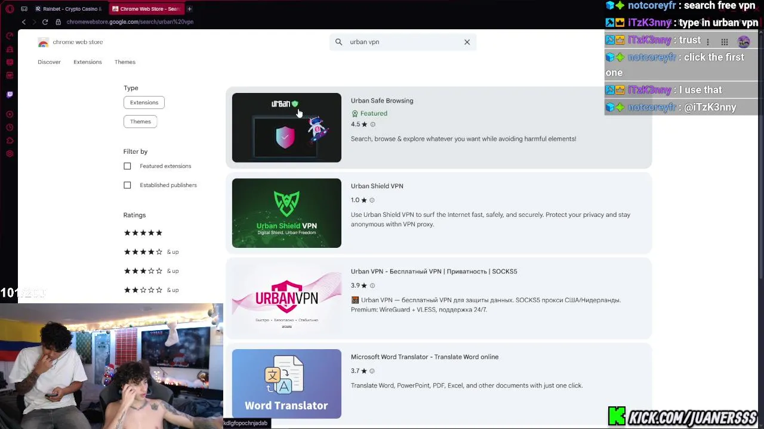
Task: Filter by three stars & up
Action: (x=151, y=271)
